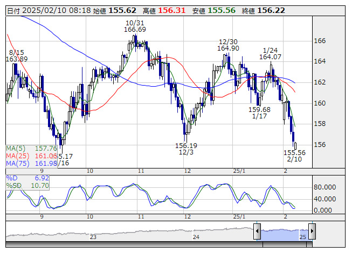Click the MA(25) legend value 161.06
The height and width of the screenshot is (253, 352).
pos(46,156)
